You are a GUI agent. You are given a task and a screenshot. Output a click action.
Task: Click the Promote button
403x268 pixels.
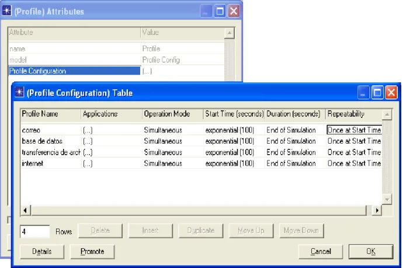92,251
